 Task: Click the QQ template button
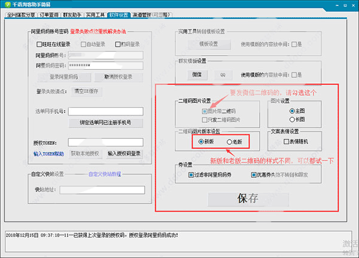coord(223,75)
